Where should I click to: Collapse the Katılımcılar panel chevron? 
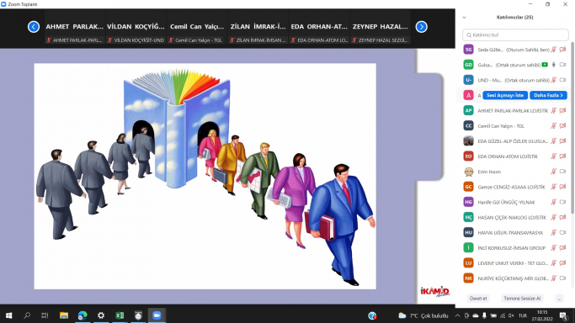pos(464,17)
